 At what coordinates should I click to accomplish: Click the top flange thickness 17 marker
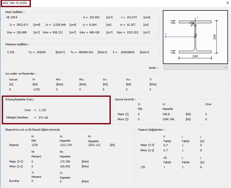click(172, 22)
